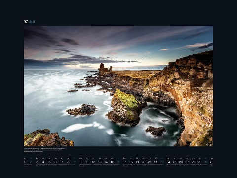Pick date 27 in the calendar strip
The image size is (237, 178).
coord(187,162)
